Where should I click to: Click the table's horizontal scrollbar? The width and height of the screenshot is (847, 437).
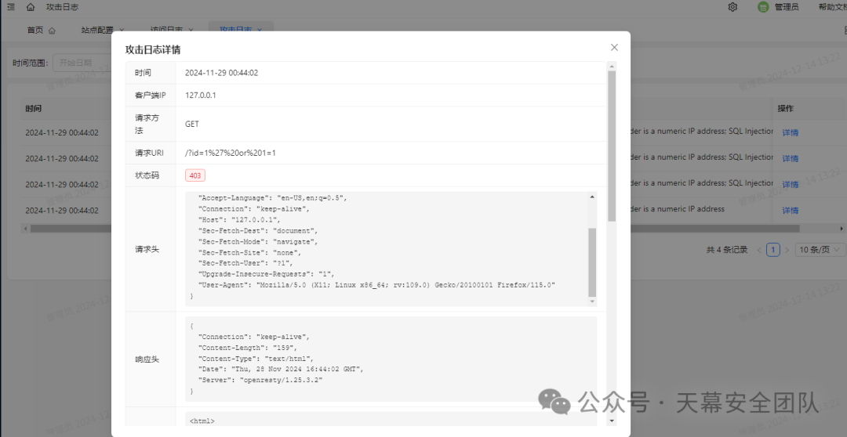click(x=415, y=229)
